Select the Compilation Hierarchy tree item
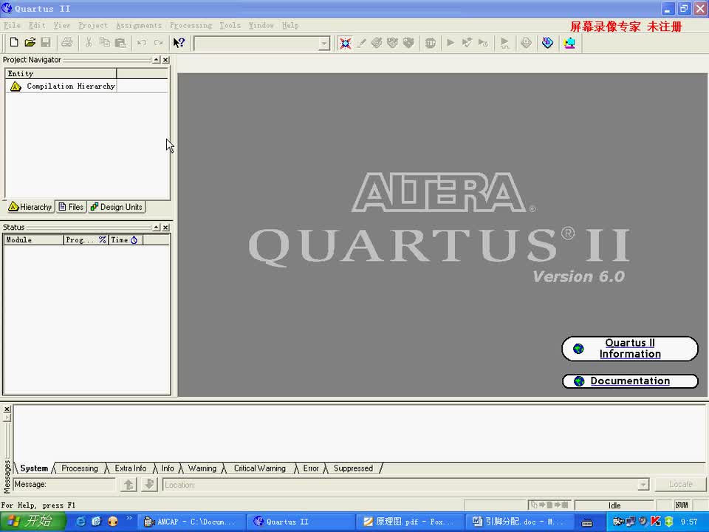The width and height of the screenshot is (709, 532). point(62,86)
